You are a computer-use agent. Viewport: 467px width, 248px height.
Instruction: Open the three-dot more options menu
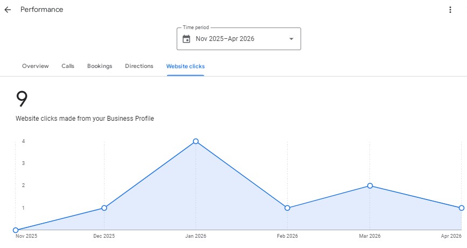click(x=450, y=10)
